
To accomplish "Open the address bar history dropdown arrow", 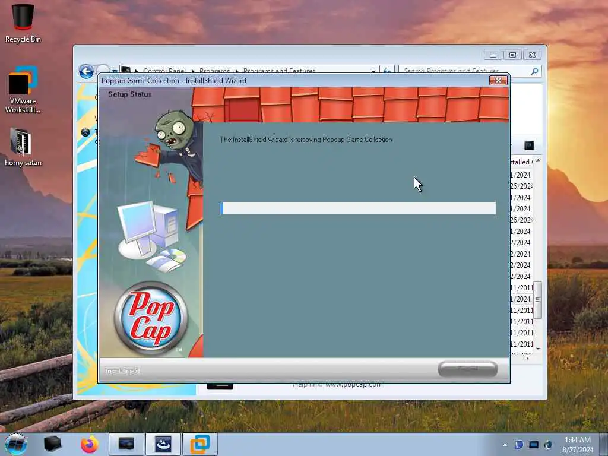I will pos(373,71).
